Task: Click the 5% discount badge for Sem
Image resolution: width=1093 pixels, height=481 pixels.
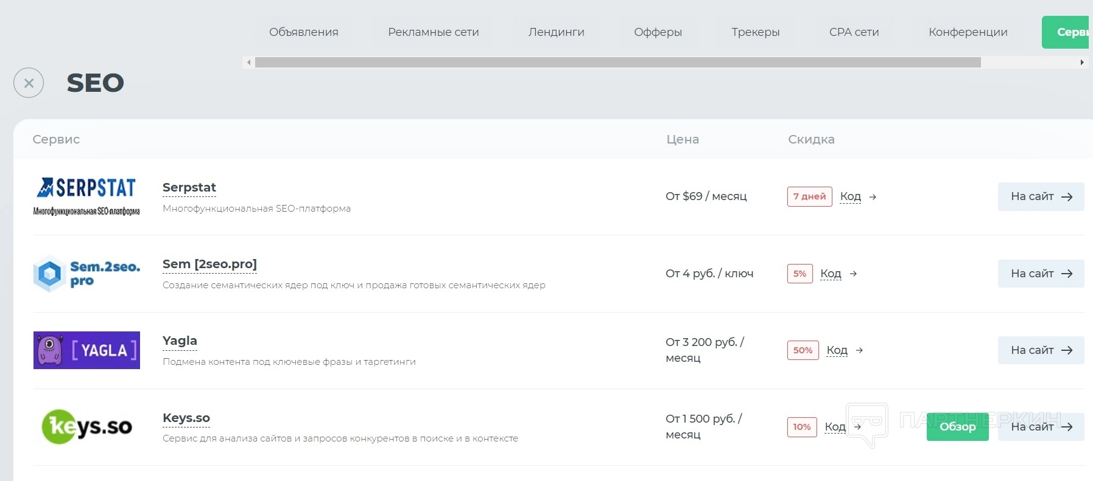Action: 800,274
